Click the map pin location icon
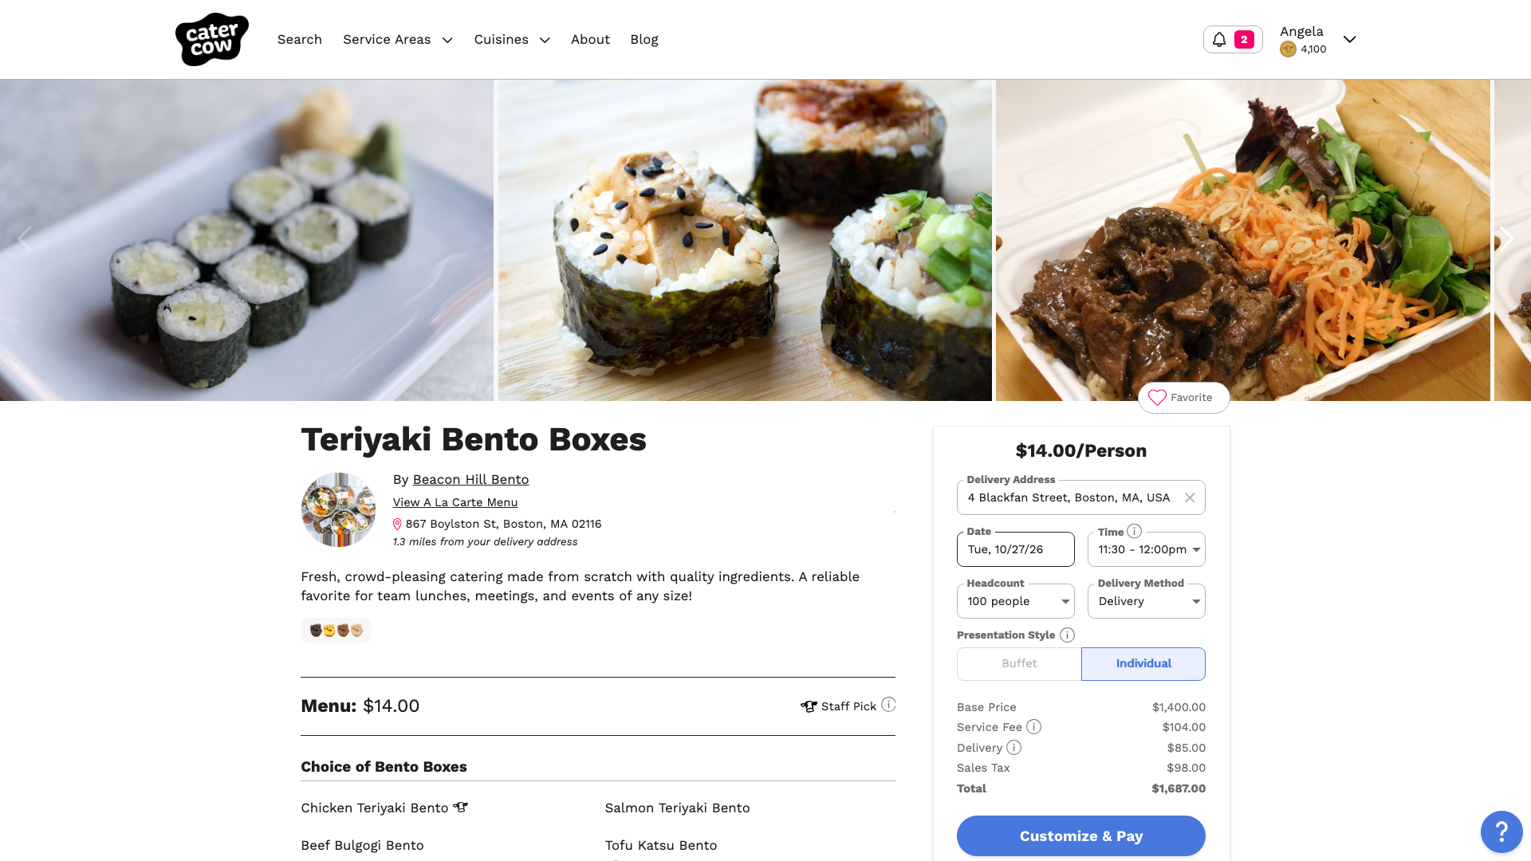This screenshot has height=861, width=1531. (x=397, y=524)
